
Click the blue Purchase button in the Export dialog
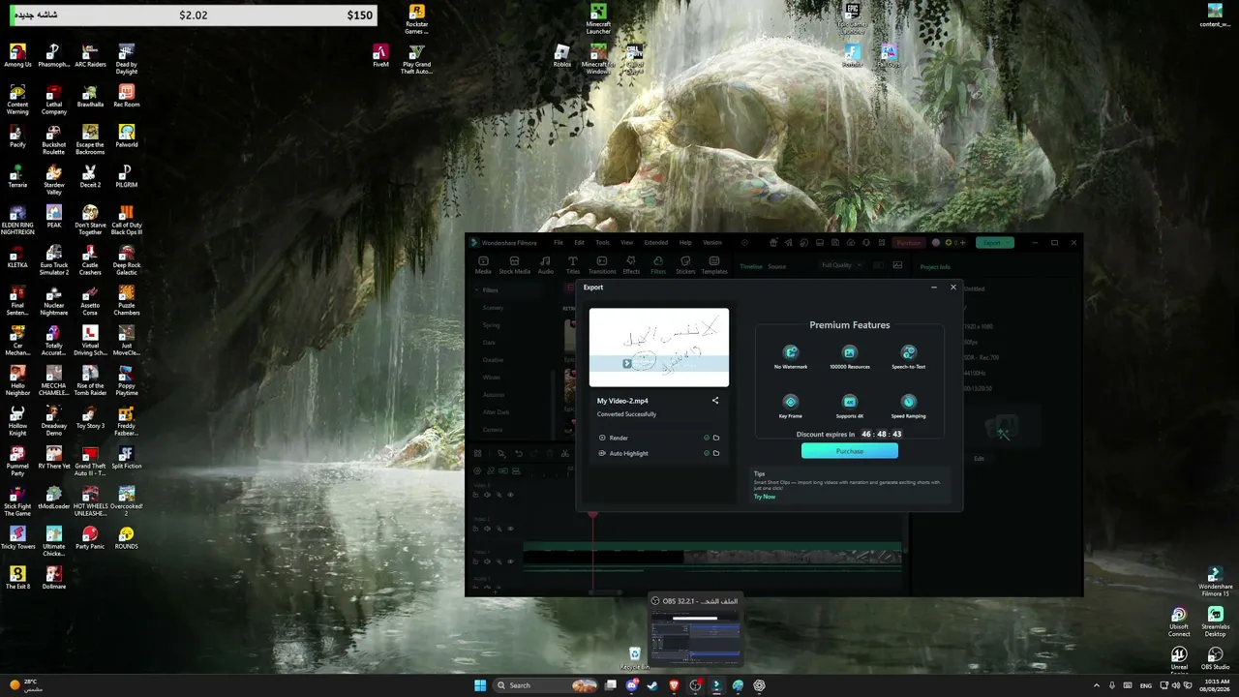pos(850,451)
